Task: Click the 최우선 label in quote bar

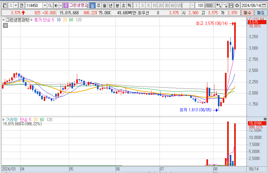Action: [143, 13]
